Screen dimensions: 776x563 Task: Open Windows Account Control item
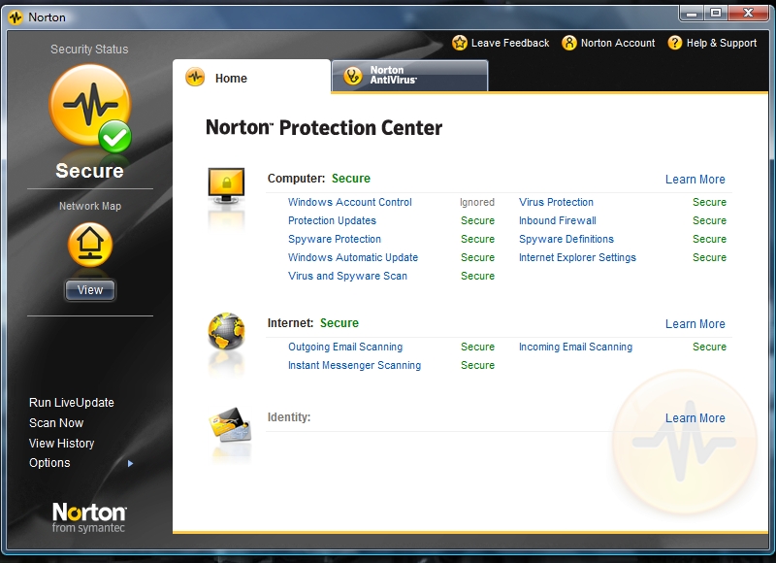(350, 202)
